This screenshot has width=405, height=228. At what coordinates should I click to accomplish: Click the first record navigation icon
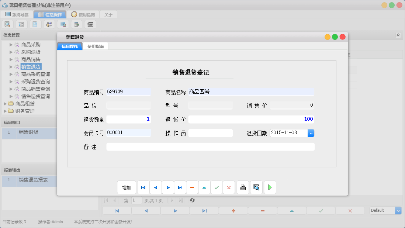[x=143, y=187]
